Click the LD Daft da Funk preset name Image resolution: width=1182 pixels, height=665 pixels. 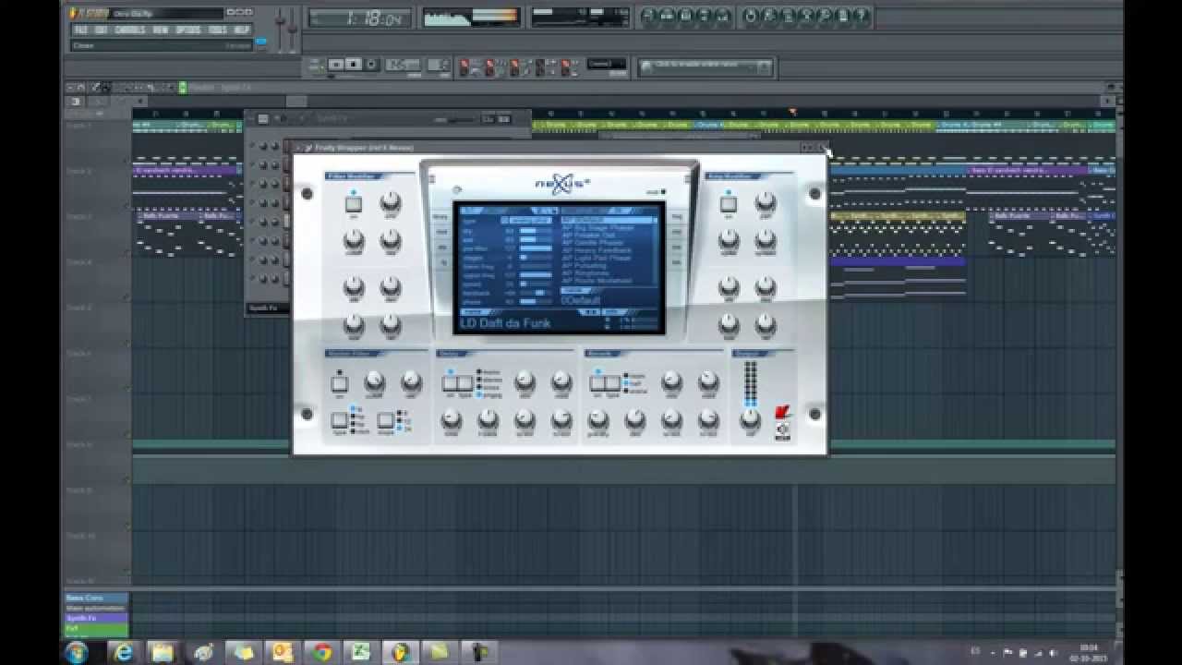coord(505,323)
